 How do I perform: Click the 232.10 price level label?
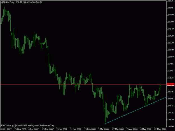[171, 29]
